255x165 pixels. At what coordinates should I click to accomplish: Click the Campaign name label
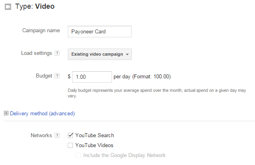(x=41, y=31)
